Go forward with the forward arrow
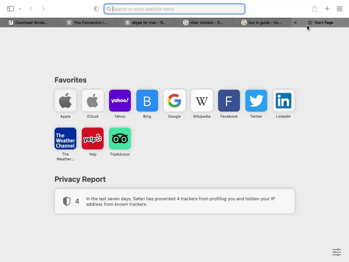The height and width of the screenshot is (262, 349). [43, 9]
